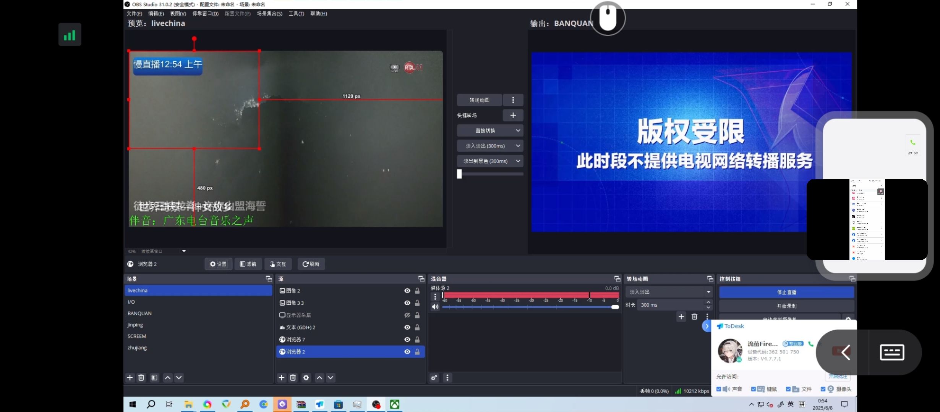Click the 停止直播 button
Image resolution: width=940 pixels, height=412 pixels.
(x=786, y=292)
